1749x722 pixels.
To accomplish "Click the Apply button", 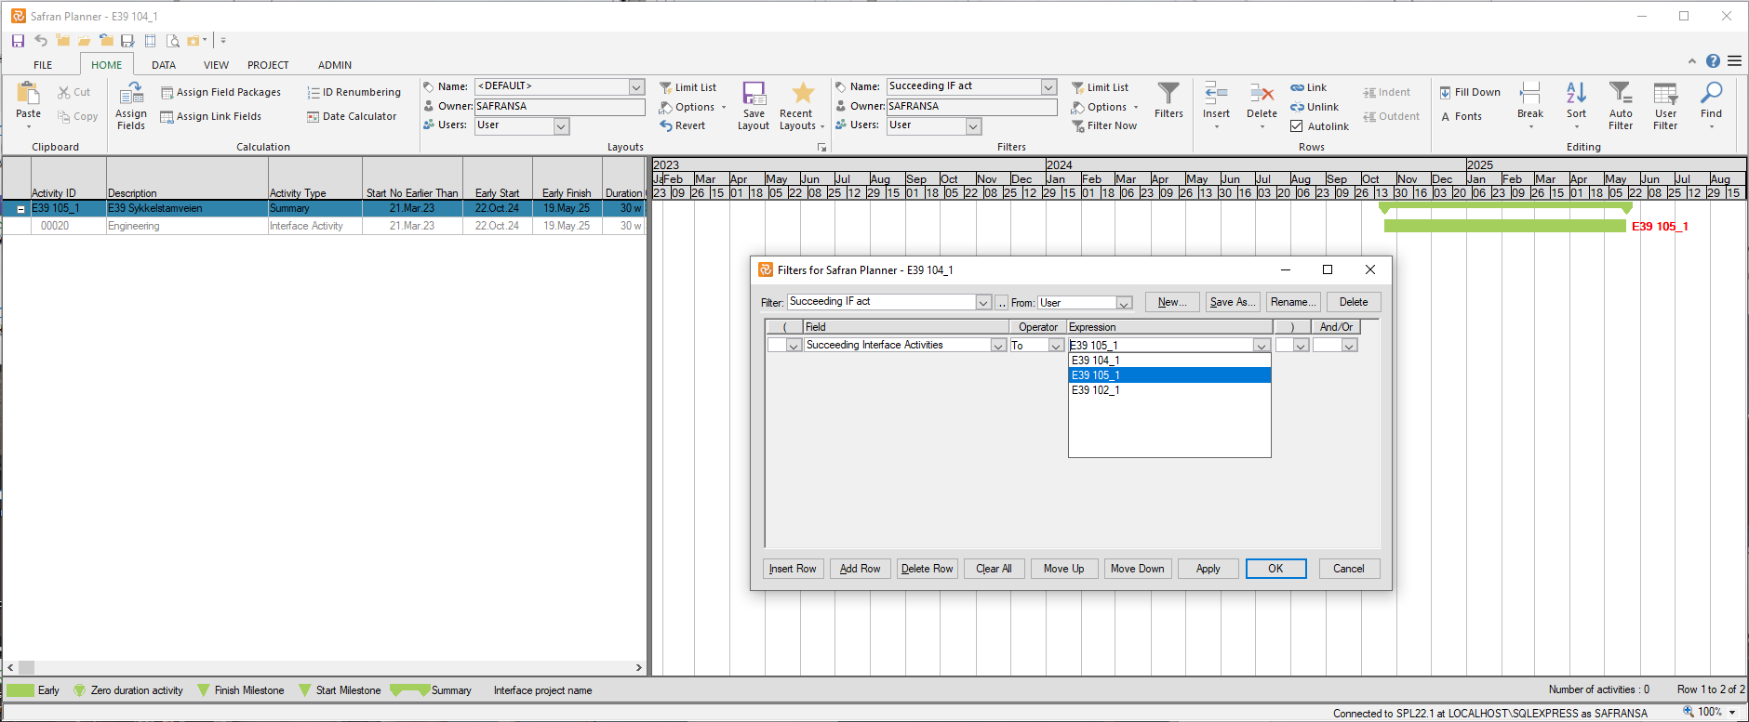I will [1208, 569].
